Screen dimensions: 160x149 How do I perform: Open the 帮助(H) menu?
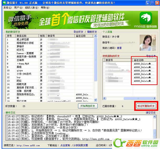(45, 8)
